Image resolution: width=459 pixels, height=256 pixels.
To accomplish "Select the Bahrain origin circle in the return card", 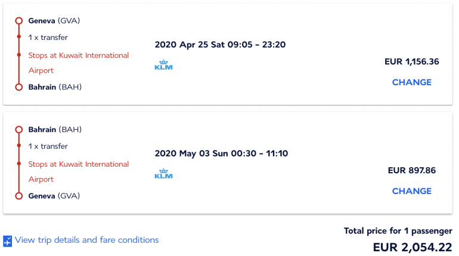I will (x=18, y=130).
